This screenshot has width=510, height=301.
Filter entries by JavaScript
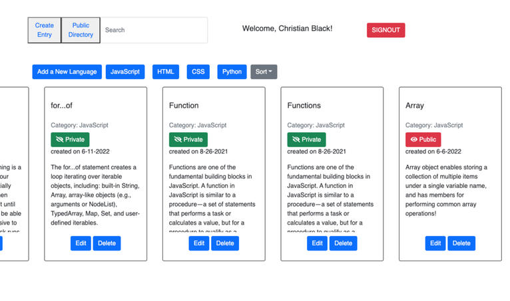tap(125, 72)
